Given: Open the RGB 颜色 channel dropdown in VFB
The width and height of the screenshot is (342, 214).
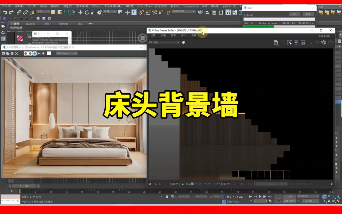Looking at the screenshot, I should click(x=164, y=42).
